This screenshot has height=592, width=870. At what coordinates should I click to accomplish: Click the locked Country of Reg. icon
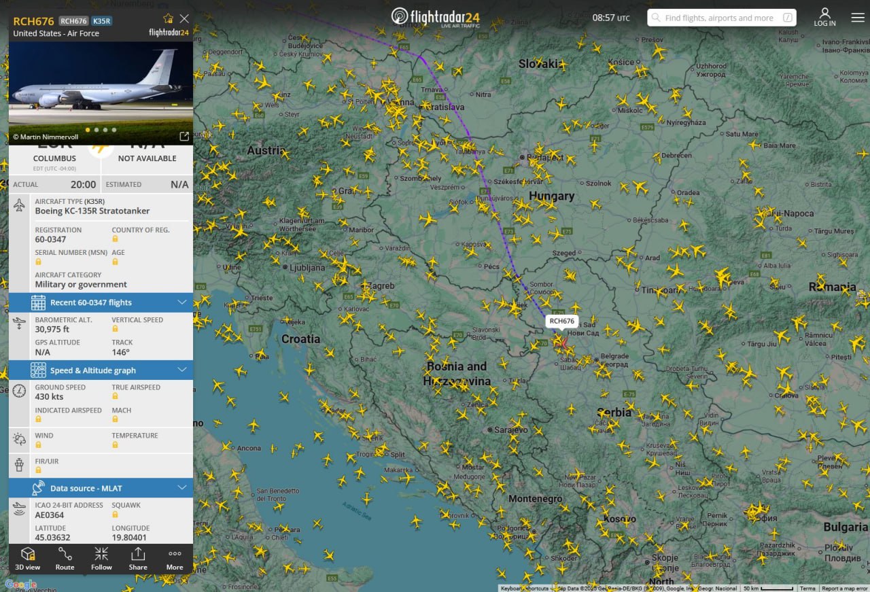(116, 239)
